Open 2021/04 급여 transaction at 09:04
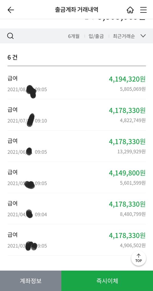 click(x=76, y=209)
